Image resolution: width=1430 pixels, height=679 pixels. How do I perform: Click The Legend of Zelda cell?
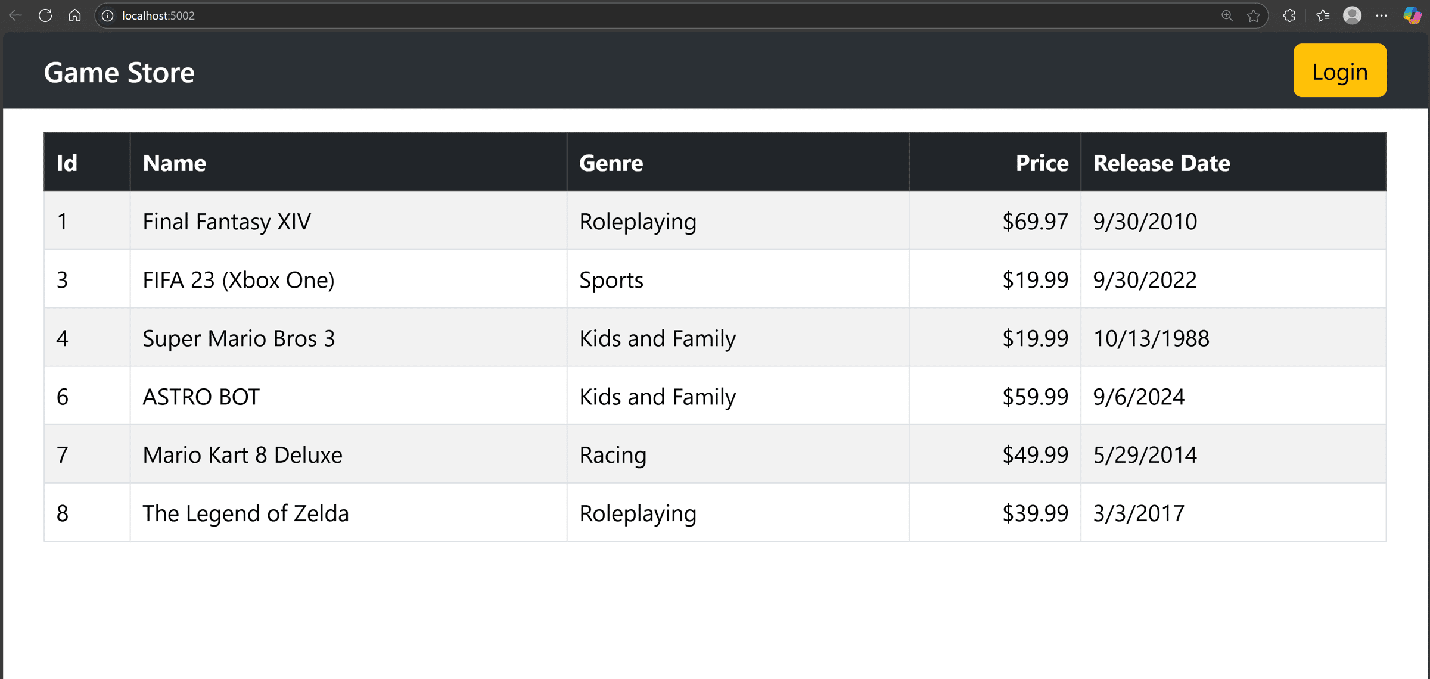[x=349, y=513]
